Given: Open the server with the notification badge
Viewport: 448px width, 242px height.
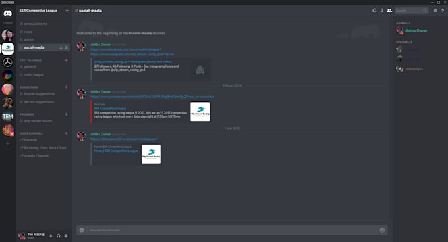Looking at the screenshot, I should (8, 130).
